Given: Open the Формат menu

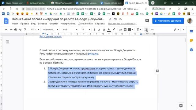Looking at the screenshot, I should [x=54, y=24].
